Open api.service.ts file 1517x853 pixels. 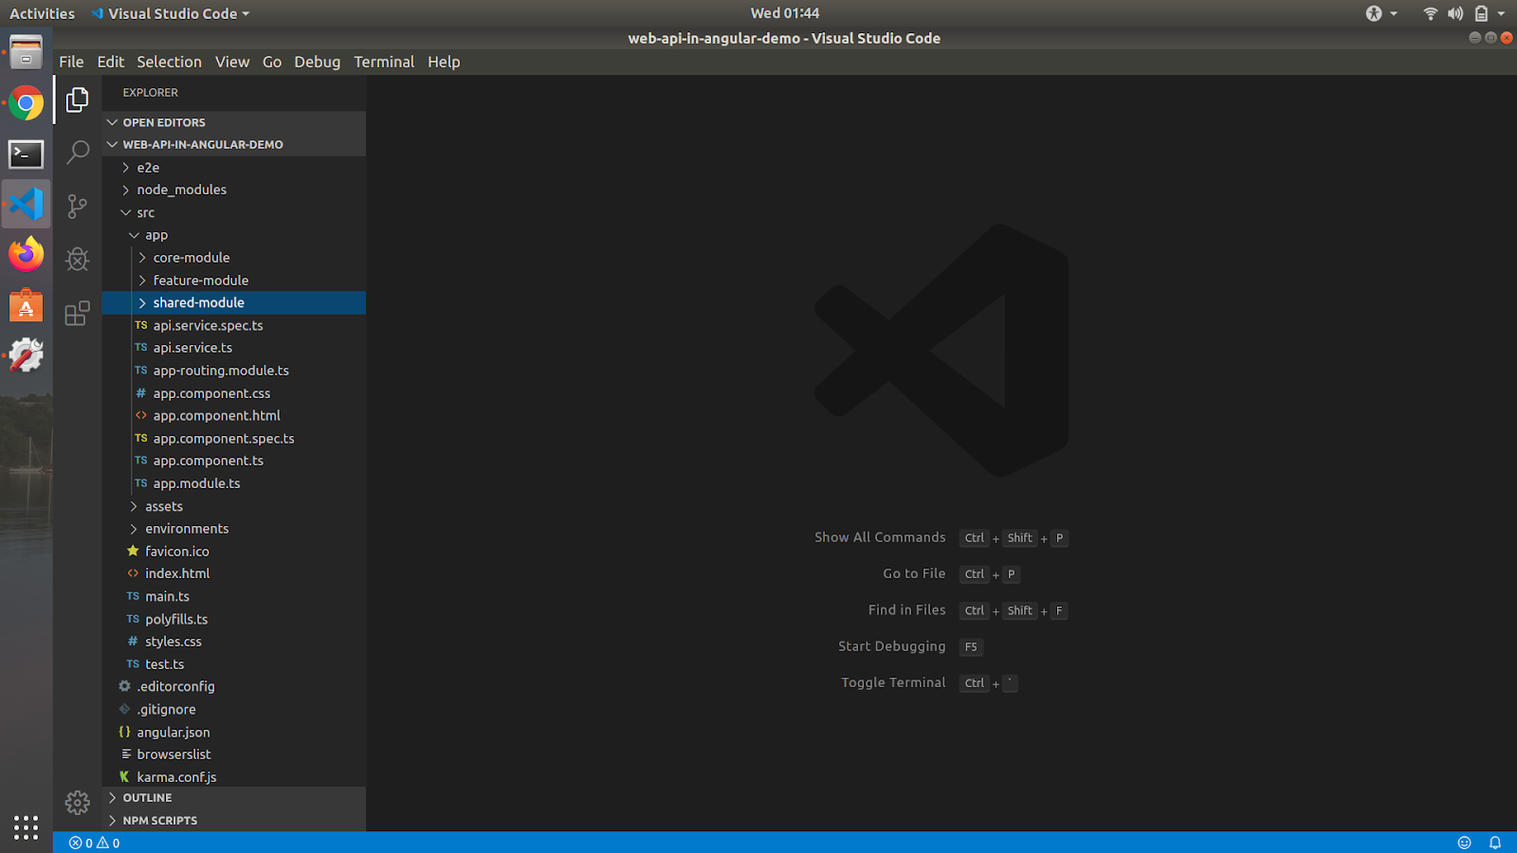tap(234, 348)
